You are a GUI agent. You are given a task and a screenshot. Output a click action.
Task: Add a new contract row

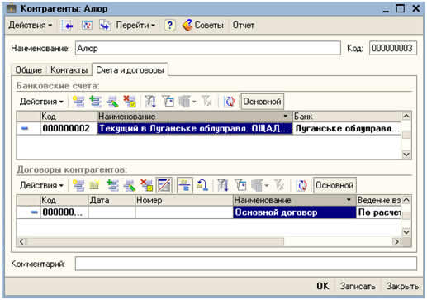point(78,185)
